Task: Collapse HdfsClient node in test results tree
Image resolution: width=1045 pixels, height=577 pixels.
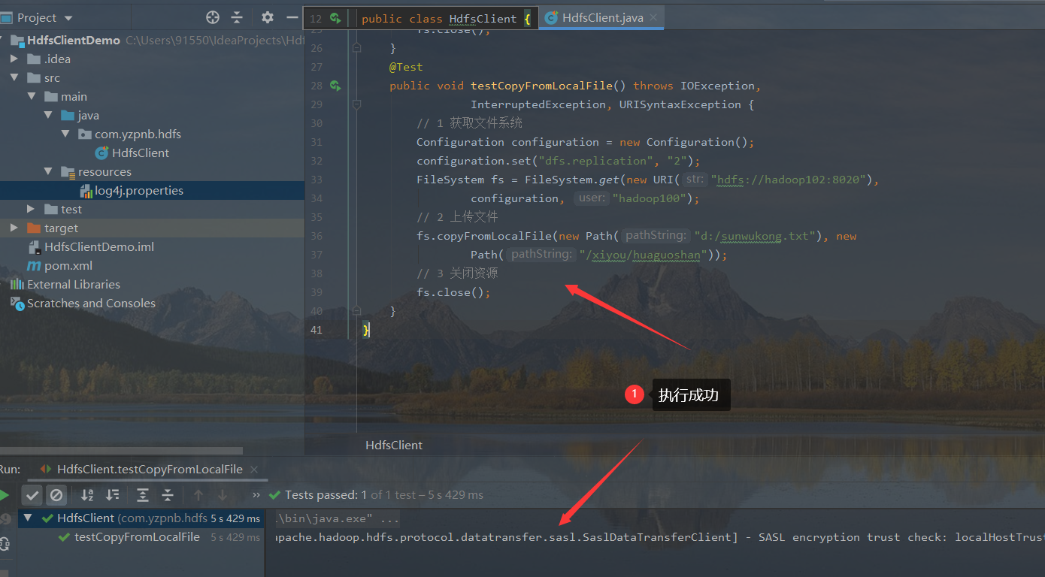Action: coord(29,518)
